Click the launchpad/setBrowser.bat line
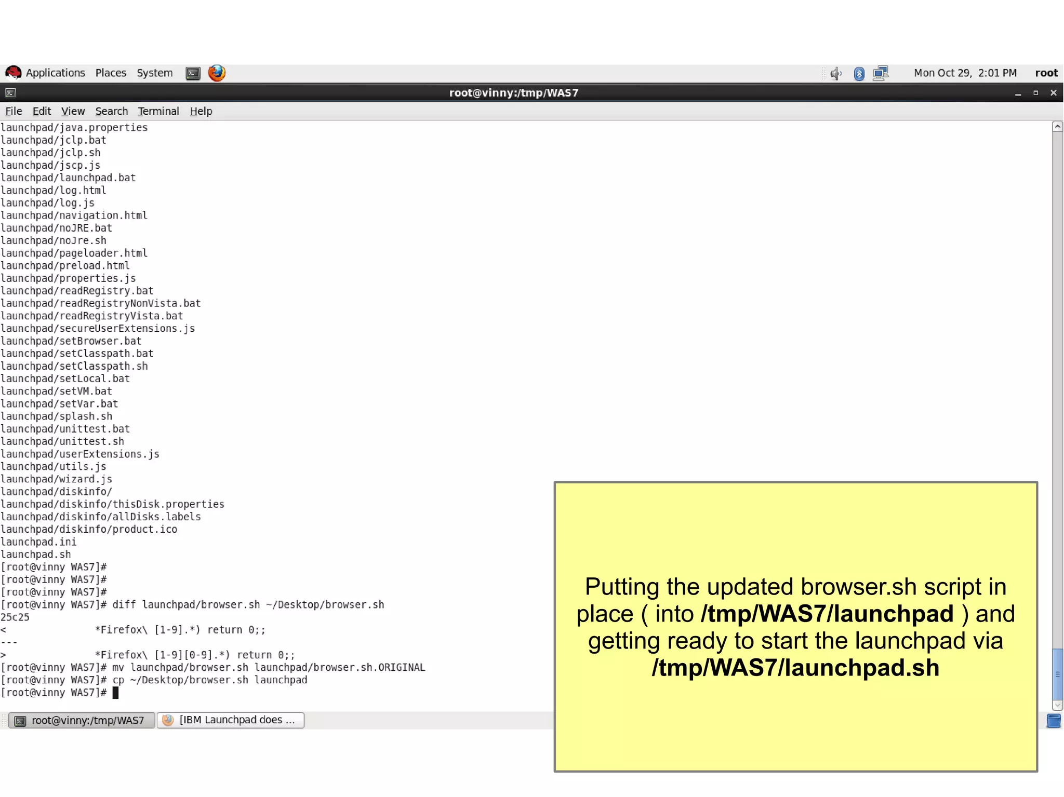 point(71,341)
